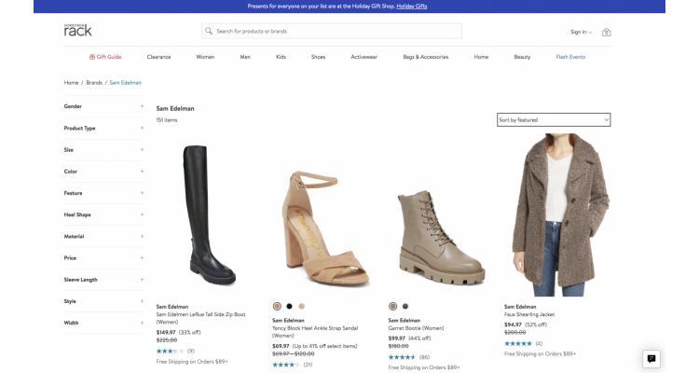
Task: Click the $99.97 price text
Action: 397,338
